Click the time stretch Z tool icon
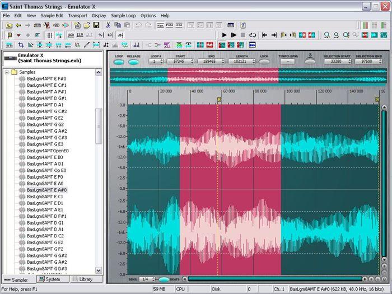Viewport: 392px width, 294px height. tap(167, 45)
